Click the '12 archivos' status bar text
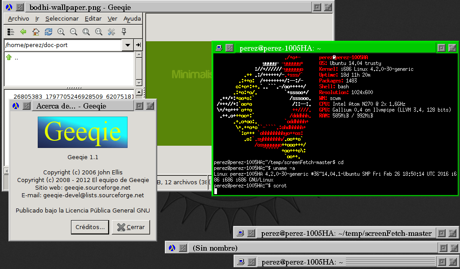The width and height of the screenshot is (460, 269). tap(181, 182)
